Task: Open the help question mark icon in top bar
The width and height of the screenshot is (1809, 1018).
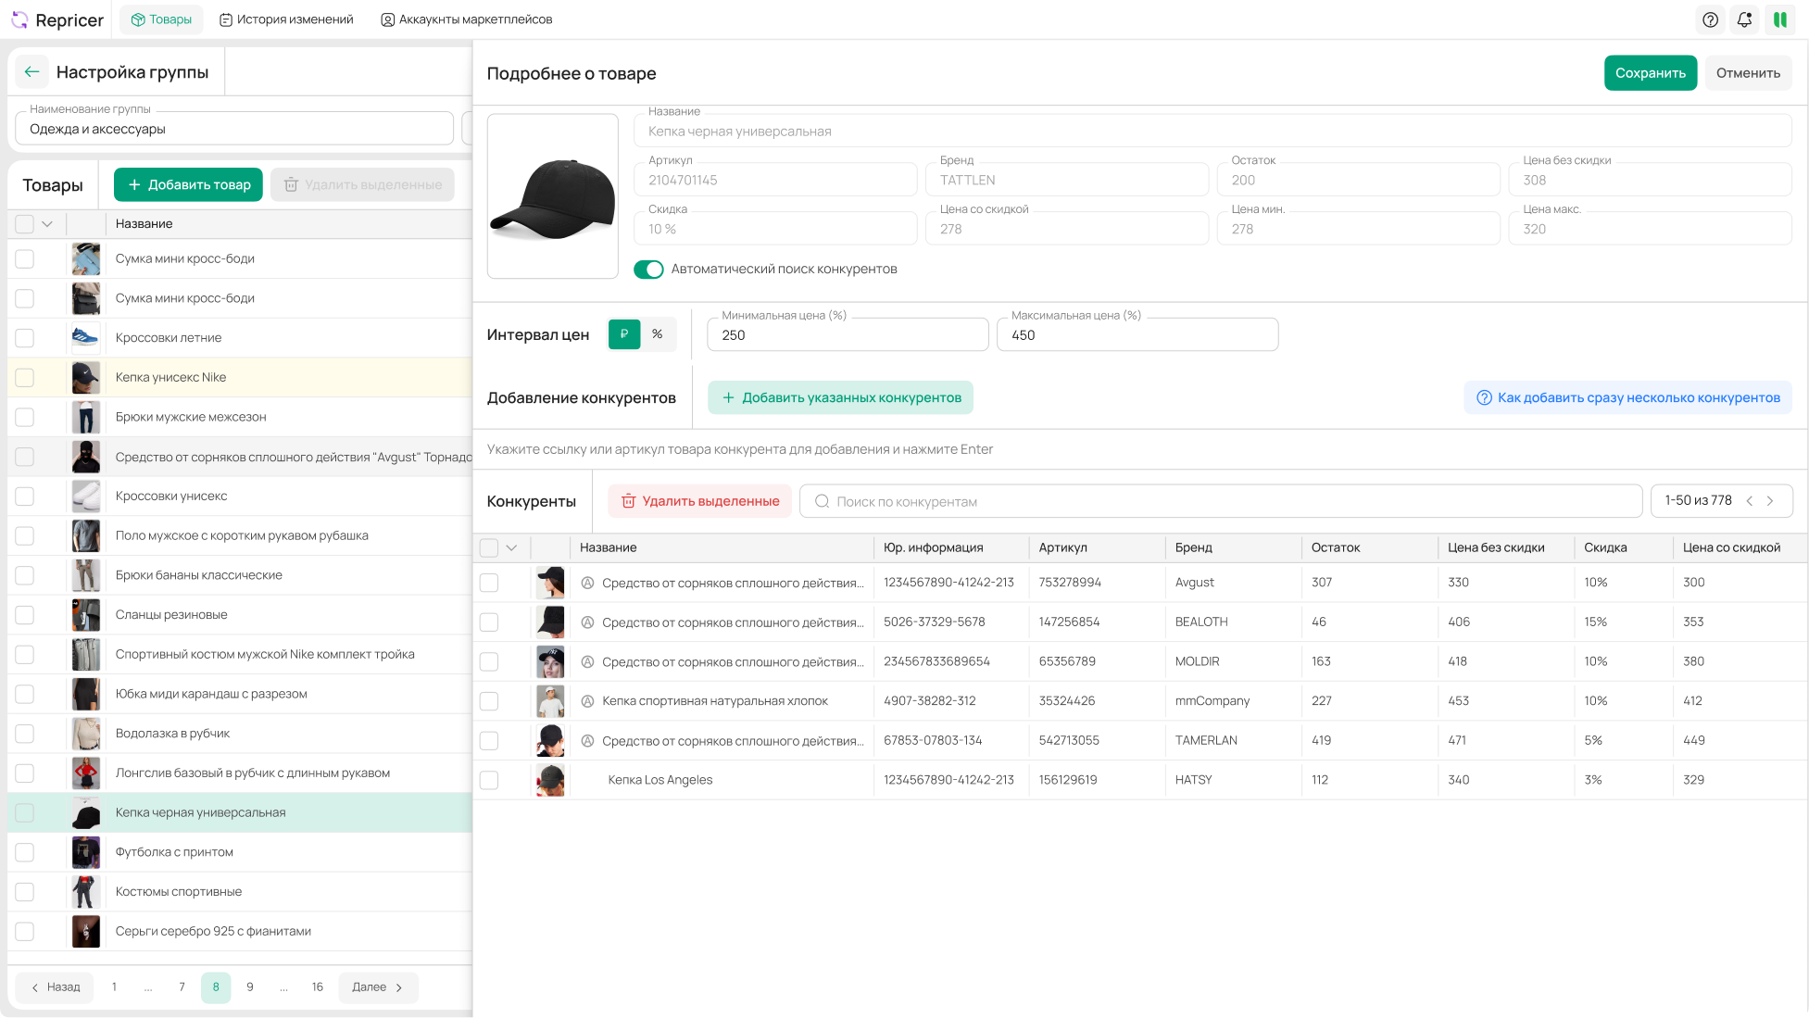Action: [1710, 19]
